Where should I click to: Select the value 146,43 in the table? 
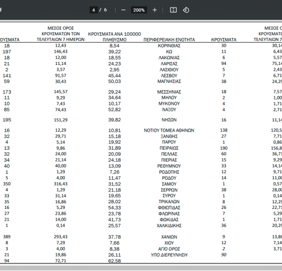point(61,51)
